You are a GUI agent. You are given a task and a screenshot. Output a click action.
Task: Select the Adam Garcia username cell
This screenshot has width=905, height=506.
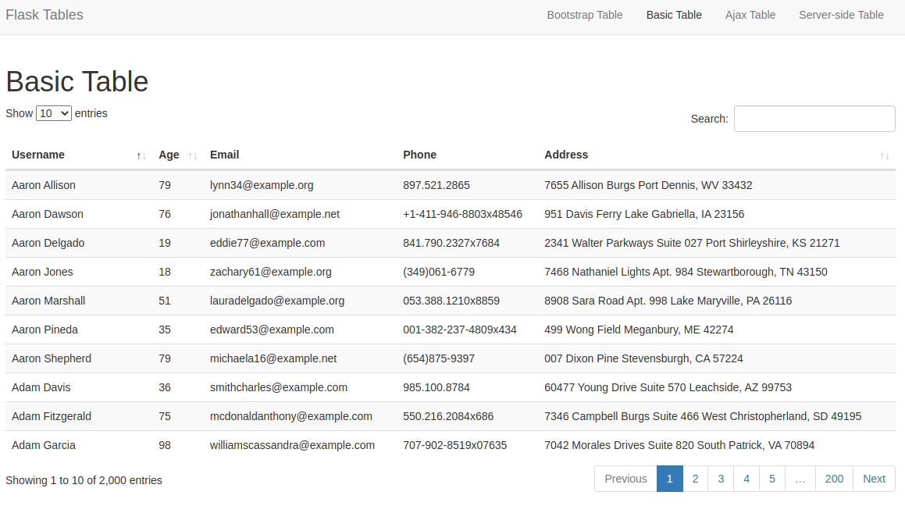pyautogui.click(x=43, y=445)
